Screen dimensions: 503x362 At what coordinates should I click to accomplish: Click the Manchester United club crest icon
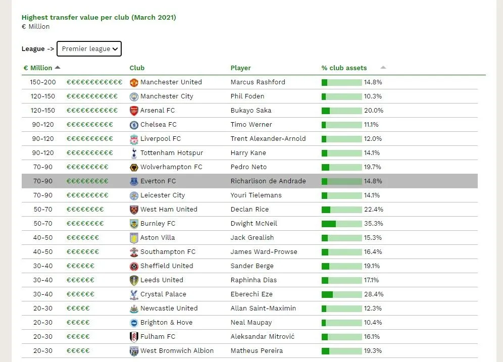click(x=134, y=82)
